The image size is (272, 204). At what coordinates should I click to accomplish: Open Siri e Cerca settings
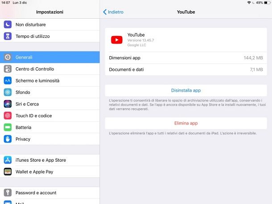50,104
